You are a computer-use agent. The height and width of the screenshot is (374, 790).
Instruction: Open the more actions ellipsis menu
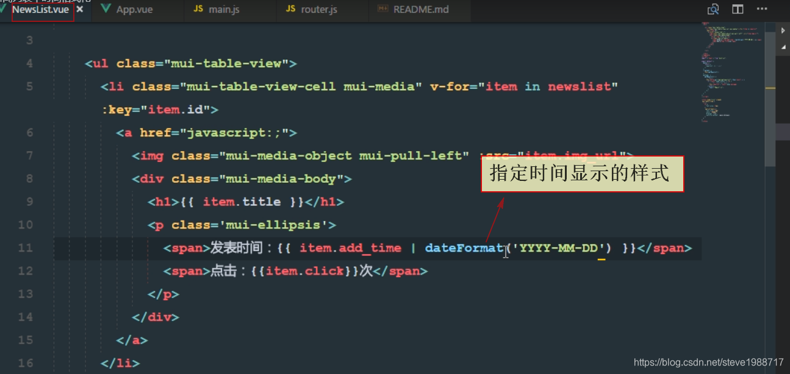(x=762, y=9)
